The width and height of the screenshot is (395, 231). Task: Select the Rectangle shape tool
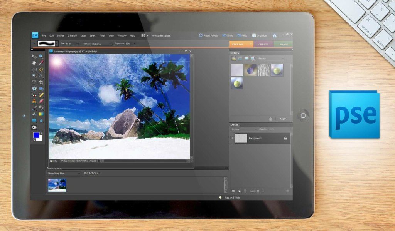tap(34, 121)
